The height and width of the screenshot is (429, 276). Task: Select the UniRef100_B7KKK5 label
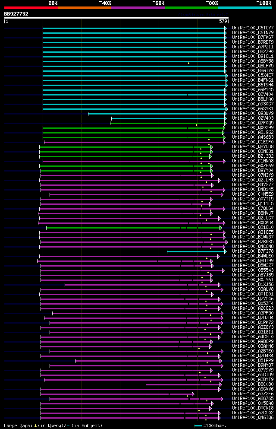pos(253,242)
